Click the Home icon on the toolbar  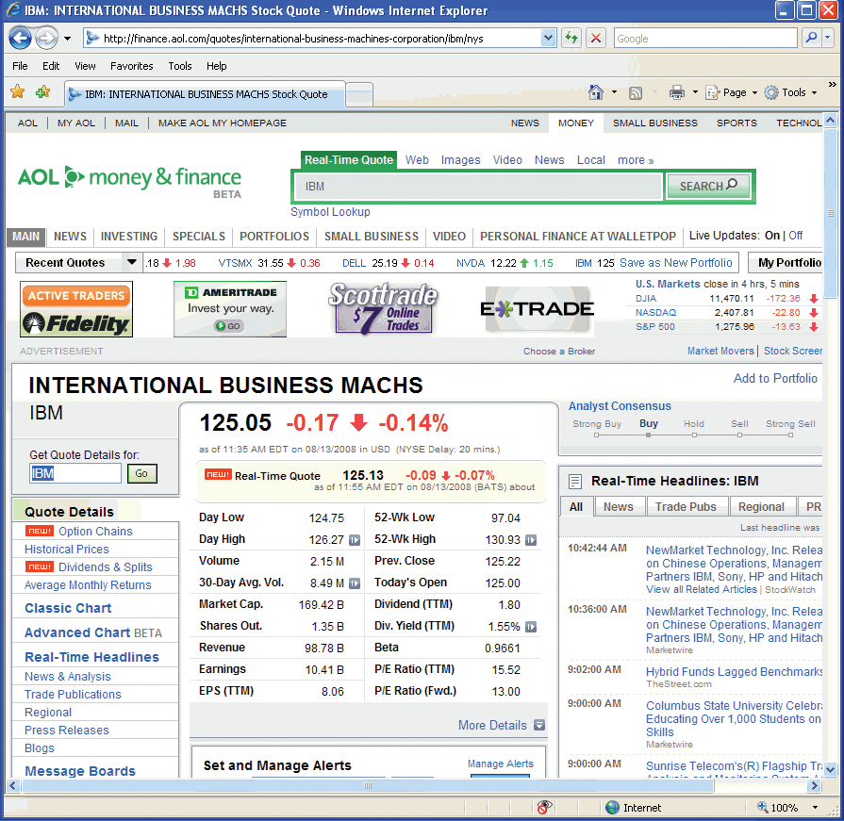[x=596, y=92]
